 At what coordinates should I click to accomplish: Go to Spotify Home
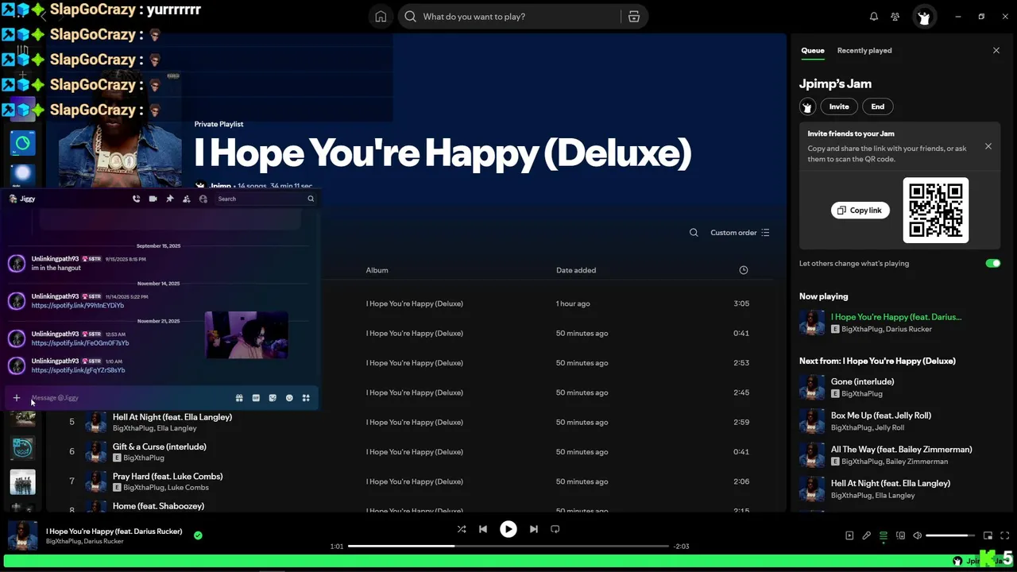click(381, 17)
